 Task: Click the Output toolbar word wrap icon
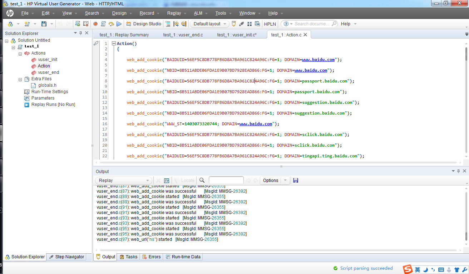tap(167, 181)
